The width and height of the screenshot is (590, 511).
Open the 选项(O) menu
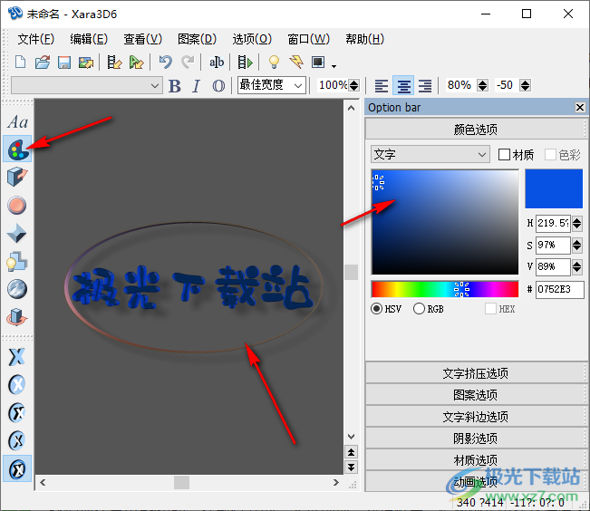point(252,39)
